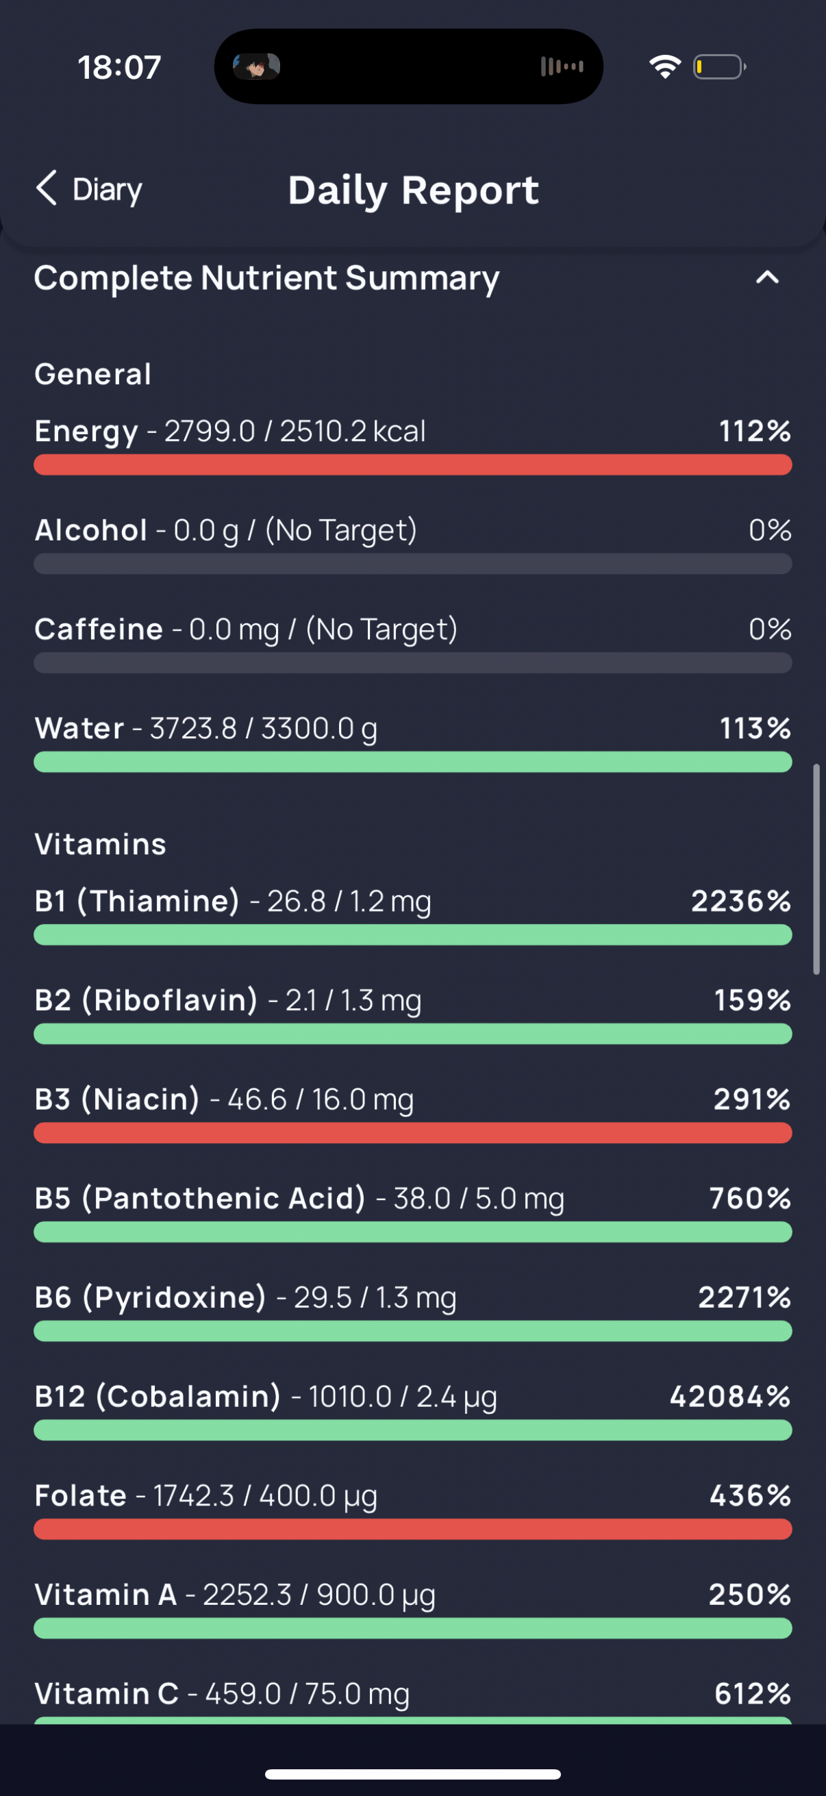Image resolution: width=826 pixels, height=1796 pixels.
Task: Click the vertical scrollbar thumb
Action: (x=816, y=869)
